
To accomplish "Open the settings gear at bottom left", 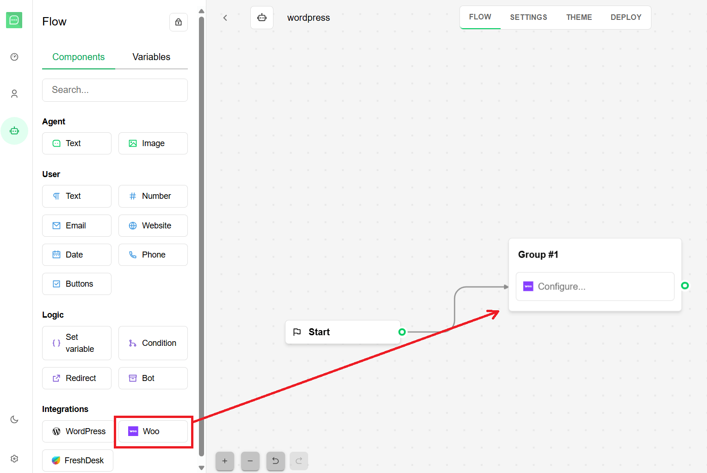I will (x=14, y=458).
